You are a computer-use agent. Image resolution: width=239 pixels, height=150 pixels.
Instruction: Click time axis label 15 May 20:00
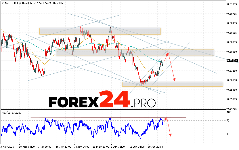101,147
